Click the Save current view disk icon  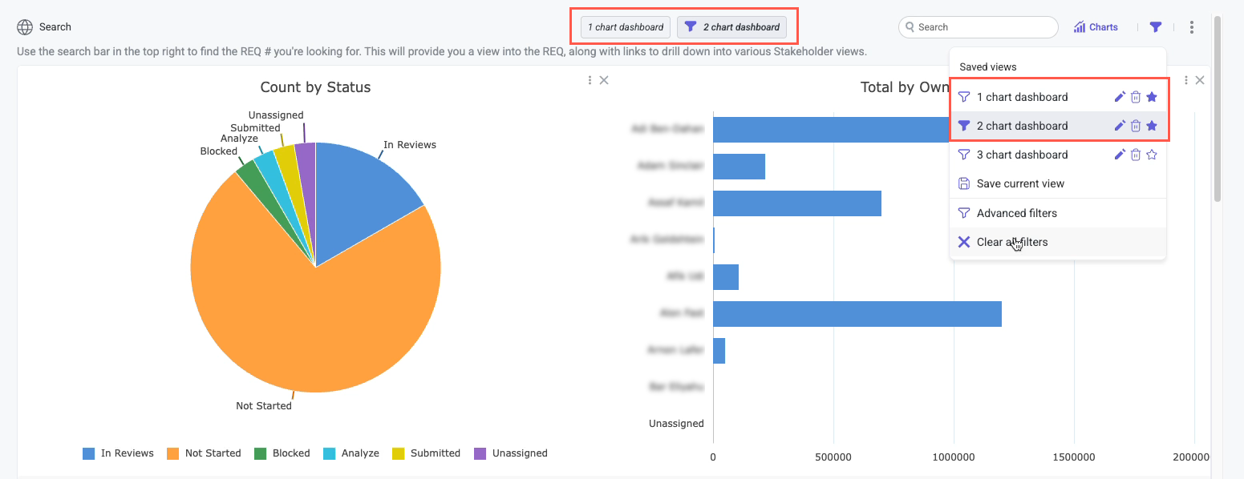tap(963, 183)
